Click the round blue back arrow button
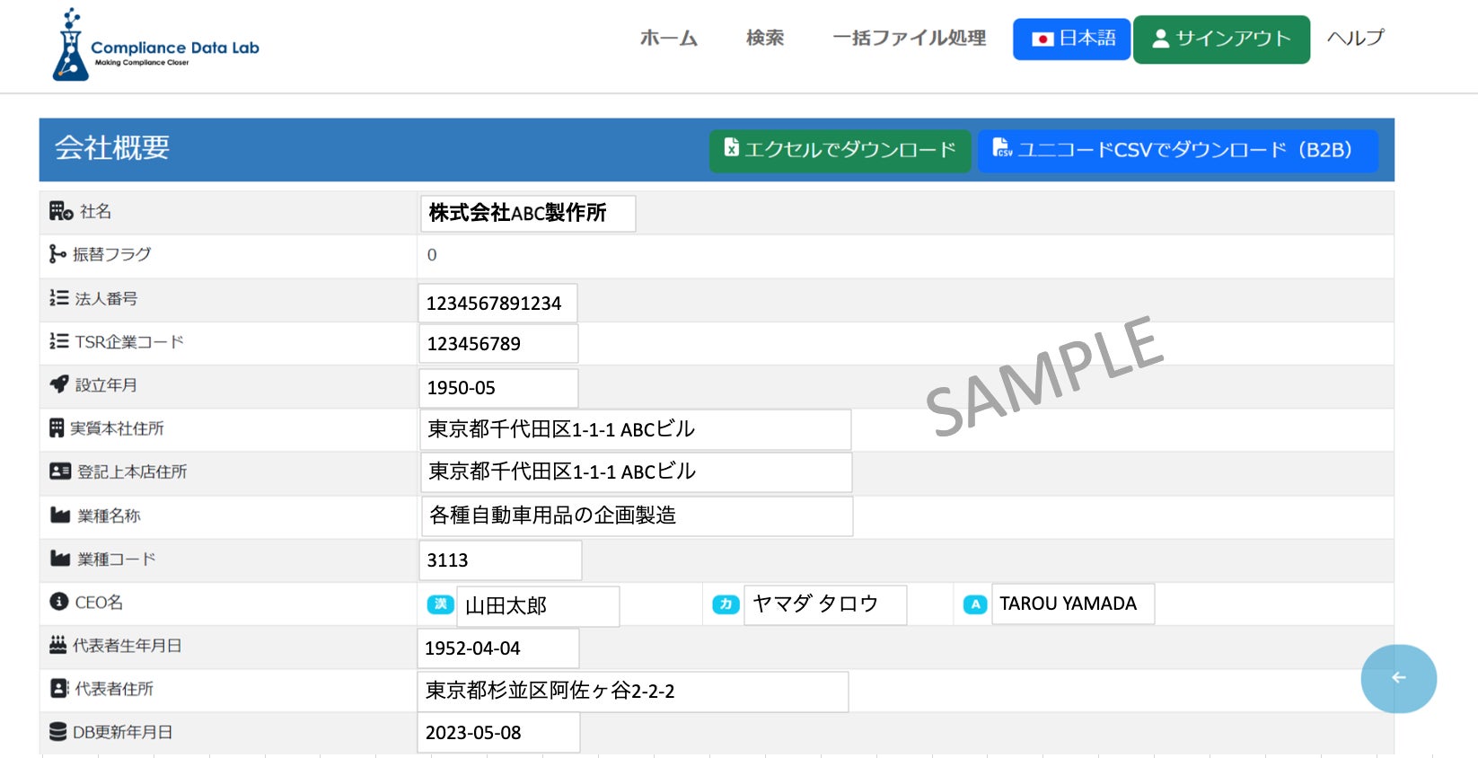This screenshot has width=1478, height=758. pos(1398,678)
